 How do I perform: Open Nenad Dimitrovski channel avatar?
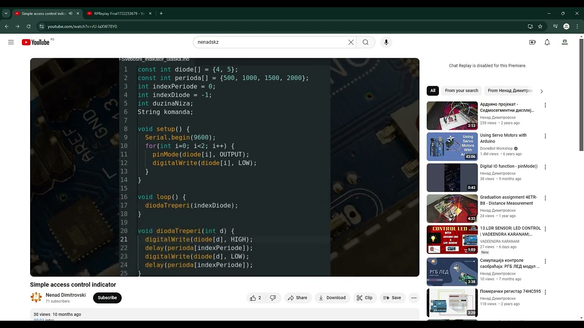click(x=36, y=297)
